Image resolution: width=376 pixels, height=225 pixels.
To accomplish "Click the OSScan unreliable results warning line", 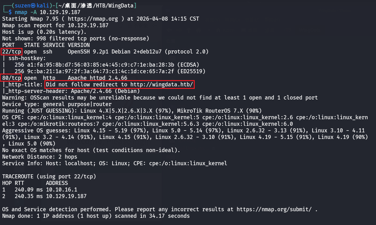I will tap(160, 98).
